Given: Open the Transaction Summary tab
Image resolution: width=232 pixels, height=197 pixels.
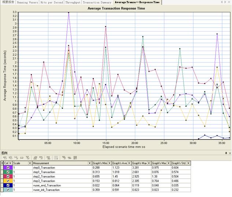Looking at the screenshot, I should [97, 2].
